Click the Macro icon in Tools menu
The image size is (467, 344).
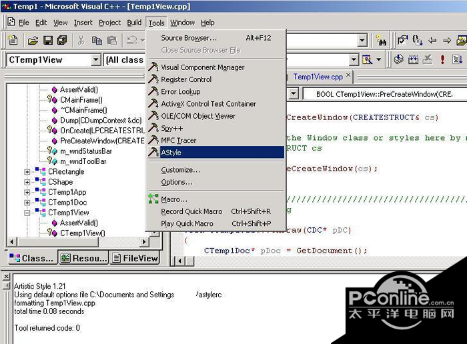point(153,199)
